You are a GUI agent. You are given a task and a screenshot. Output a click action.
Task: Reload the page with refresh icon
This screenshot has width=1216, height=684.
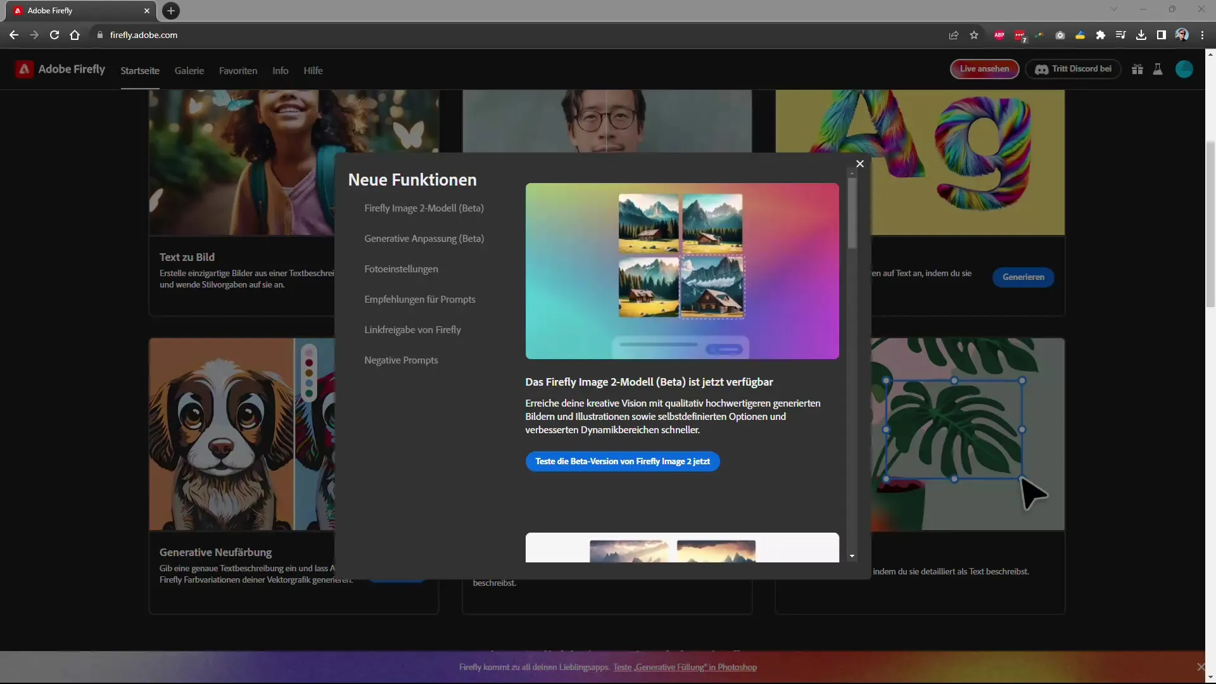[54, 35]
